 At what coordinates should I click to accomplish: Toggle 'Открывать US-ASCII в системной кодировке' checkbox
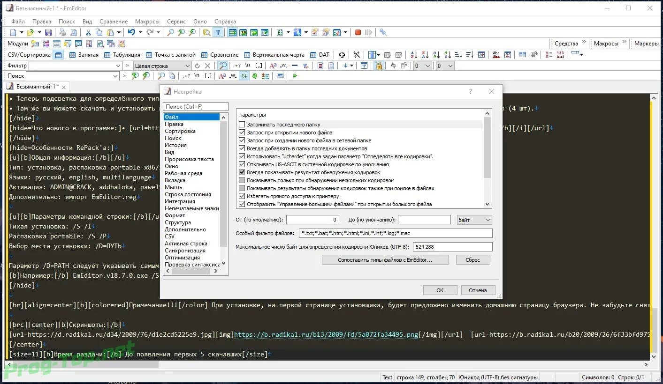click(242, 164)
